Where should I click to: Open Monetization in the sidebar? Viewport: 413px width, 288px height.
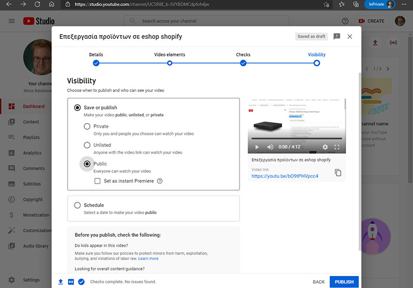(26, 215)
